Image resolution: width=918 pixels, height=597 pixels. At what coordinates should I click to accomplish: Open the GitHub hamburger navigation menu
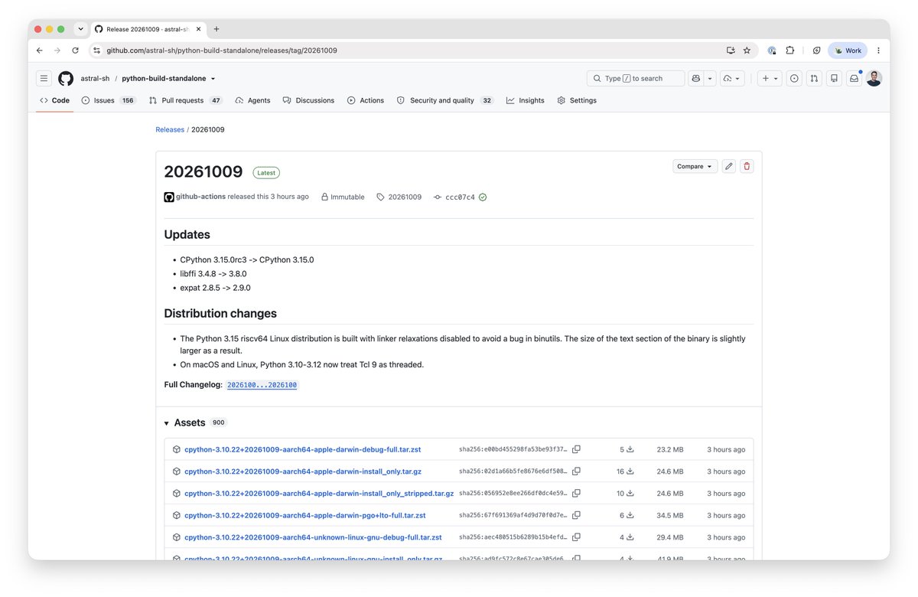pos(44,78)
